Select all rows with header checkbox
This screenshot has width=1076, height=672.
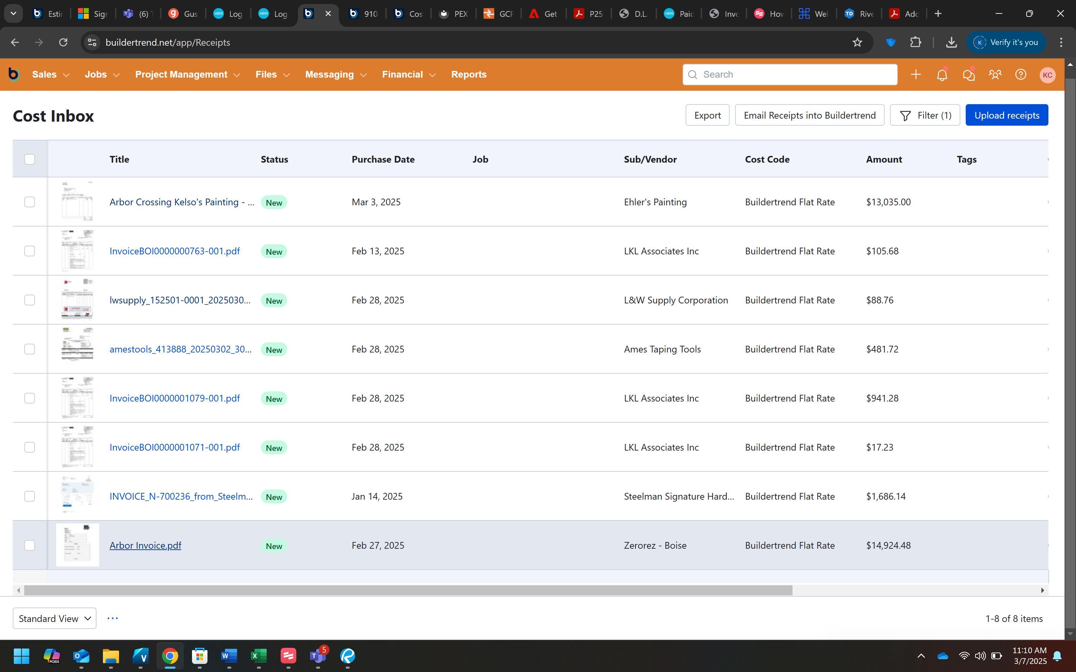[29, 159]
